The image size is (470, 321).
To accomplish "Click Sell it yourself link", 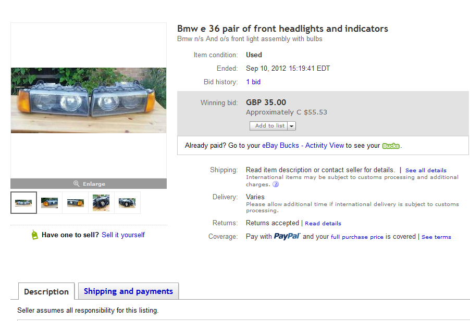I will coord(123,235).
